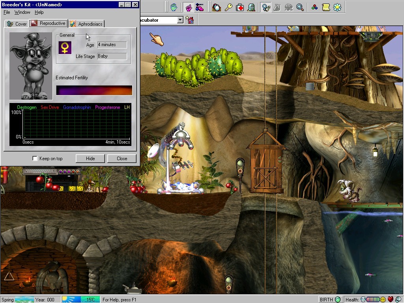Click the sun weather icon in status bar
404x303 pixels.
(71, 299)
